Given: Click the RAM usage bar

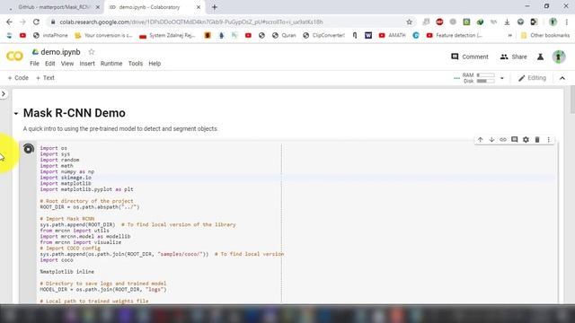Looking at the screenshot, I should coord(485,75).
